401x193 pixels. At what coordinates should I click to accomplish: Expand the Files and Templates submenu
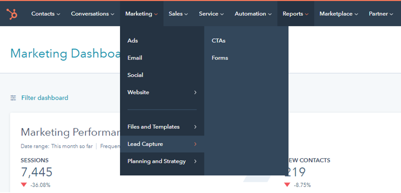pos(162,127)
